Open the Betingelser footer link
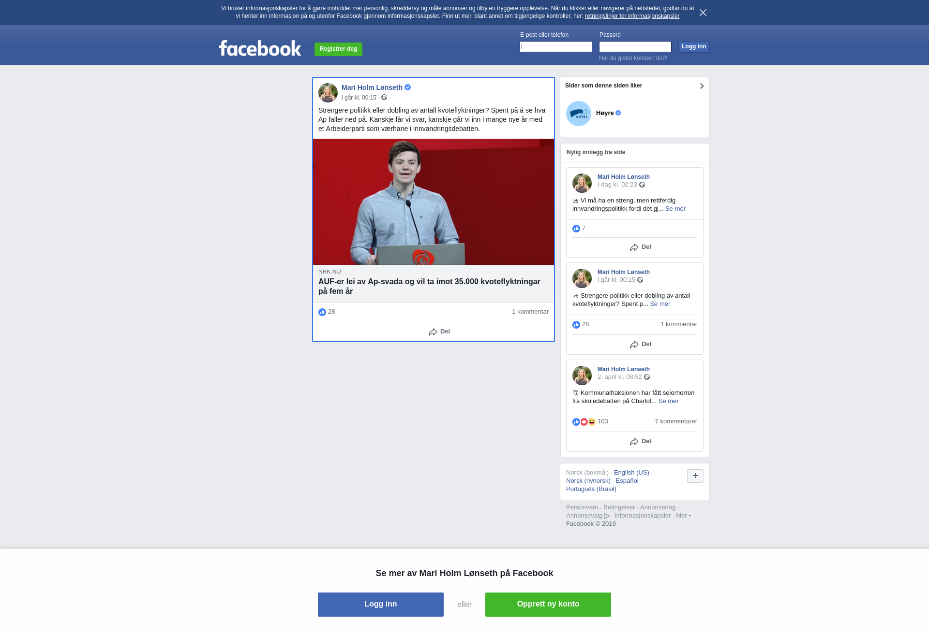929x636 pixels. [x=619, y=507]
